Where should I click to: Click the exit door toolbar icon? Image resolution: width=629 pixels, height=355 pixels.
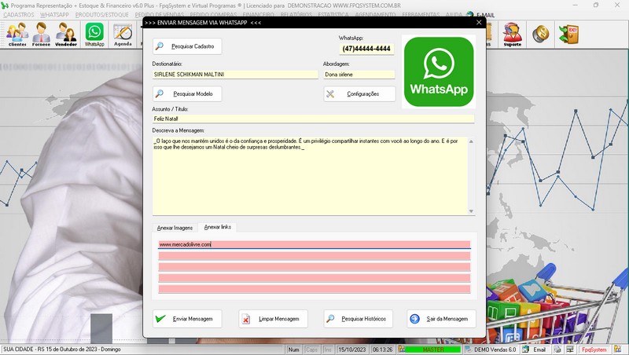[x=568, y=34]
